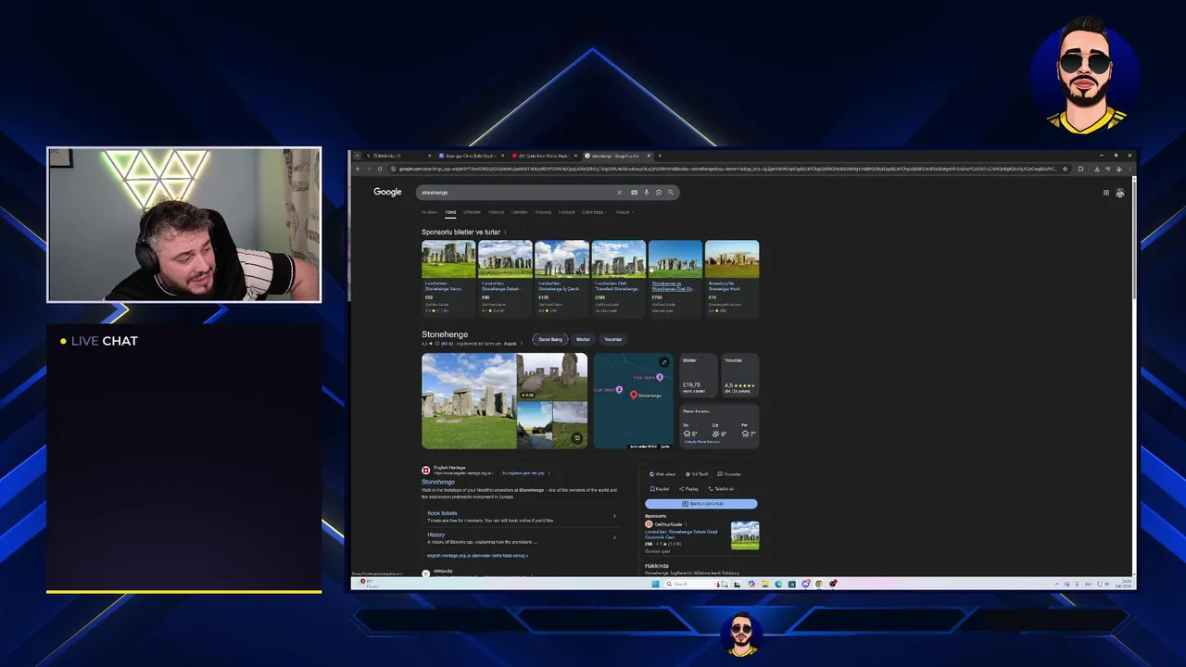The image size is (1186, 667).
Task: Expand the Araçlar tools dropdown
Action: click(623, 212)
